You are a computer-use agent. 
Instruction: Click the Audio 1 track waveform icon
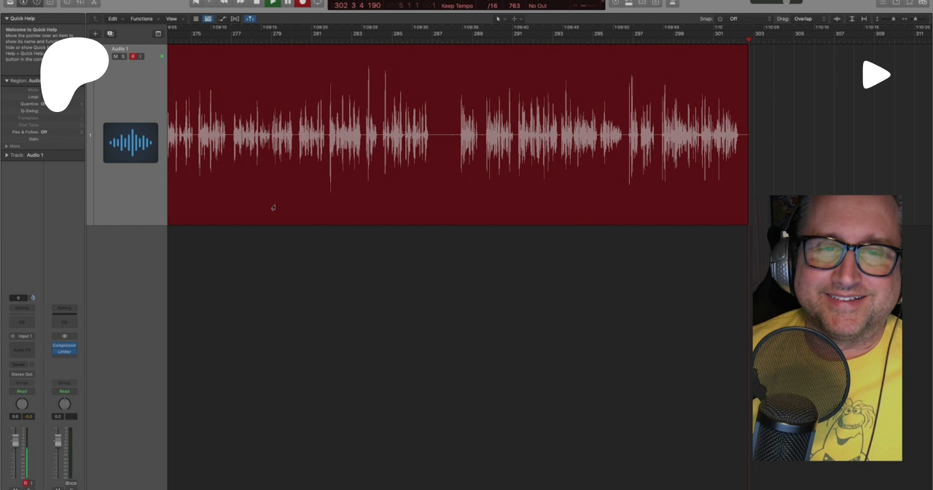pyautogui.click(x=131, y=143)
